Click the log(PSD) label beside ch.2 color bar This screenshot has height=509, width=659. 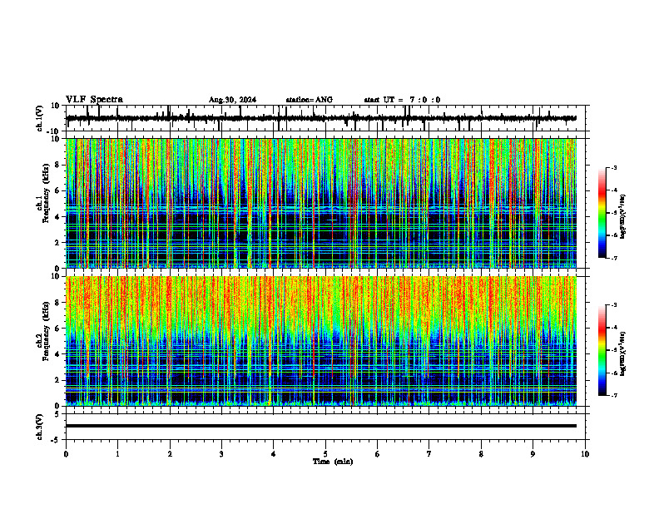tap(623, 353)
